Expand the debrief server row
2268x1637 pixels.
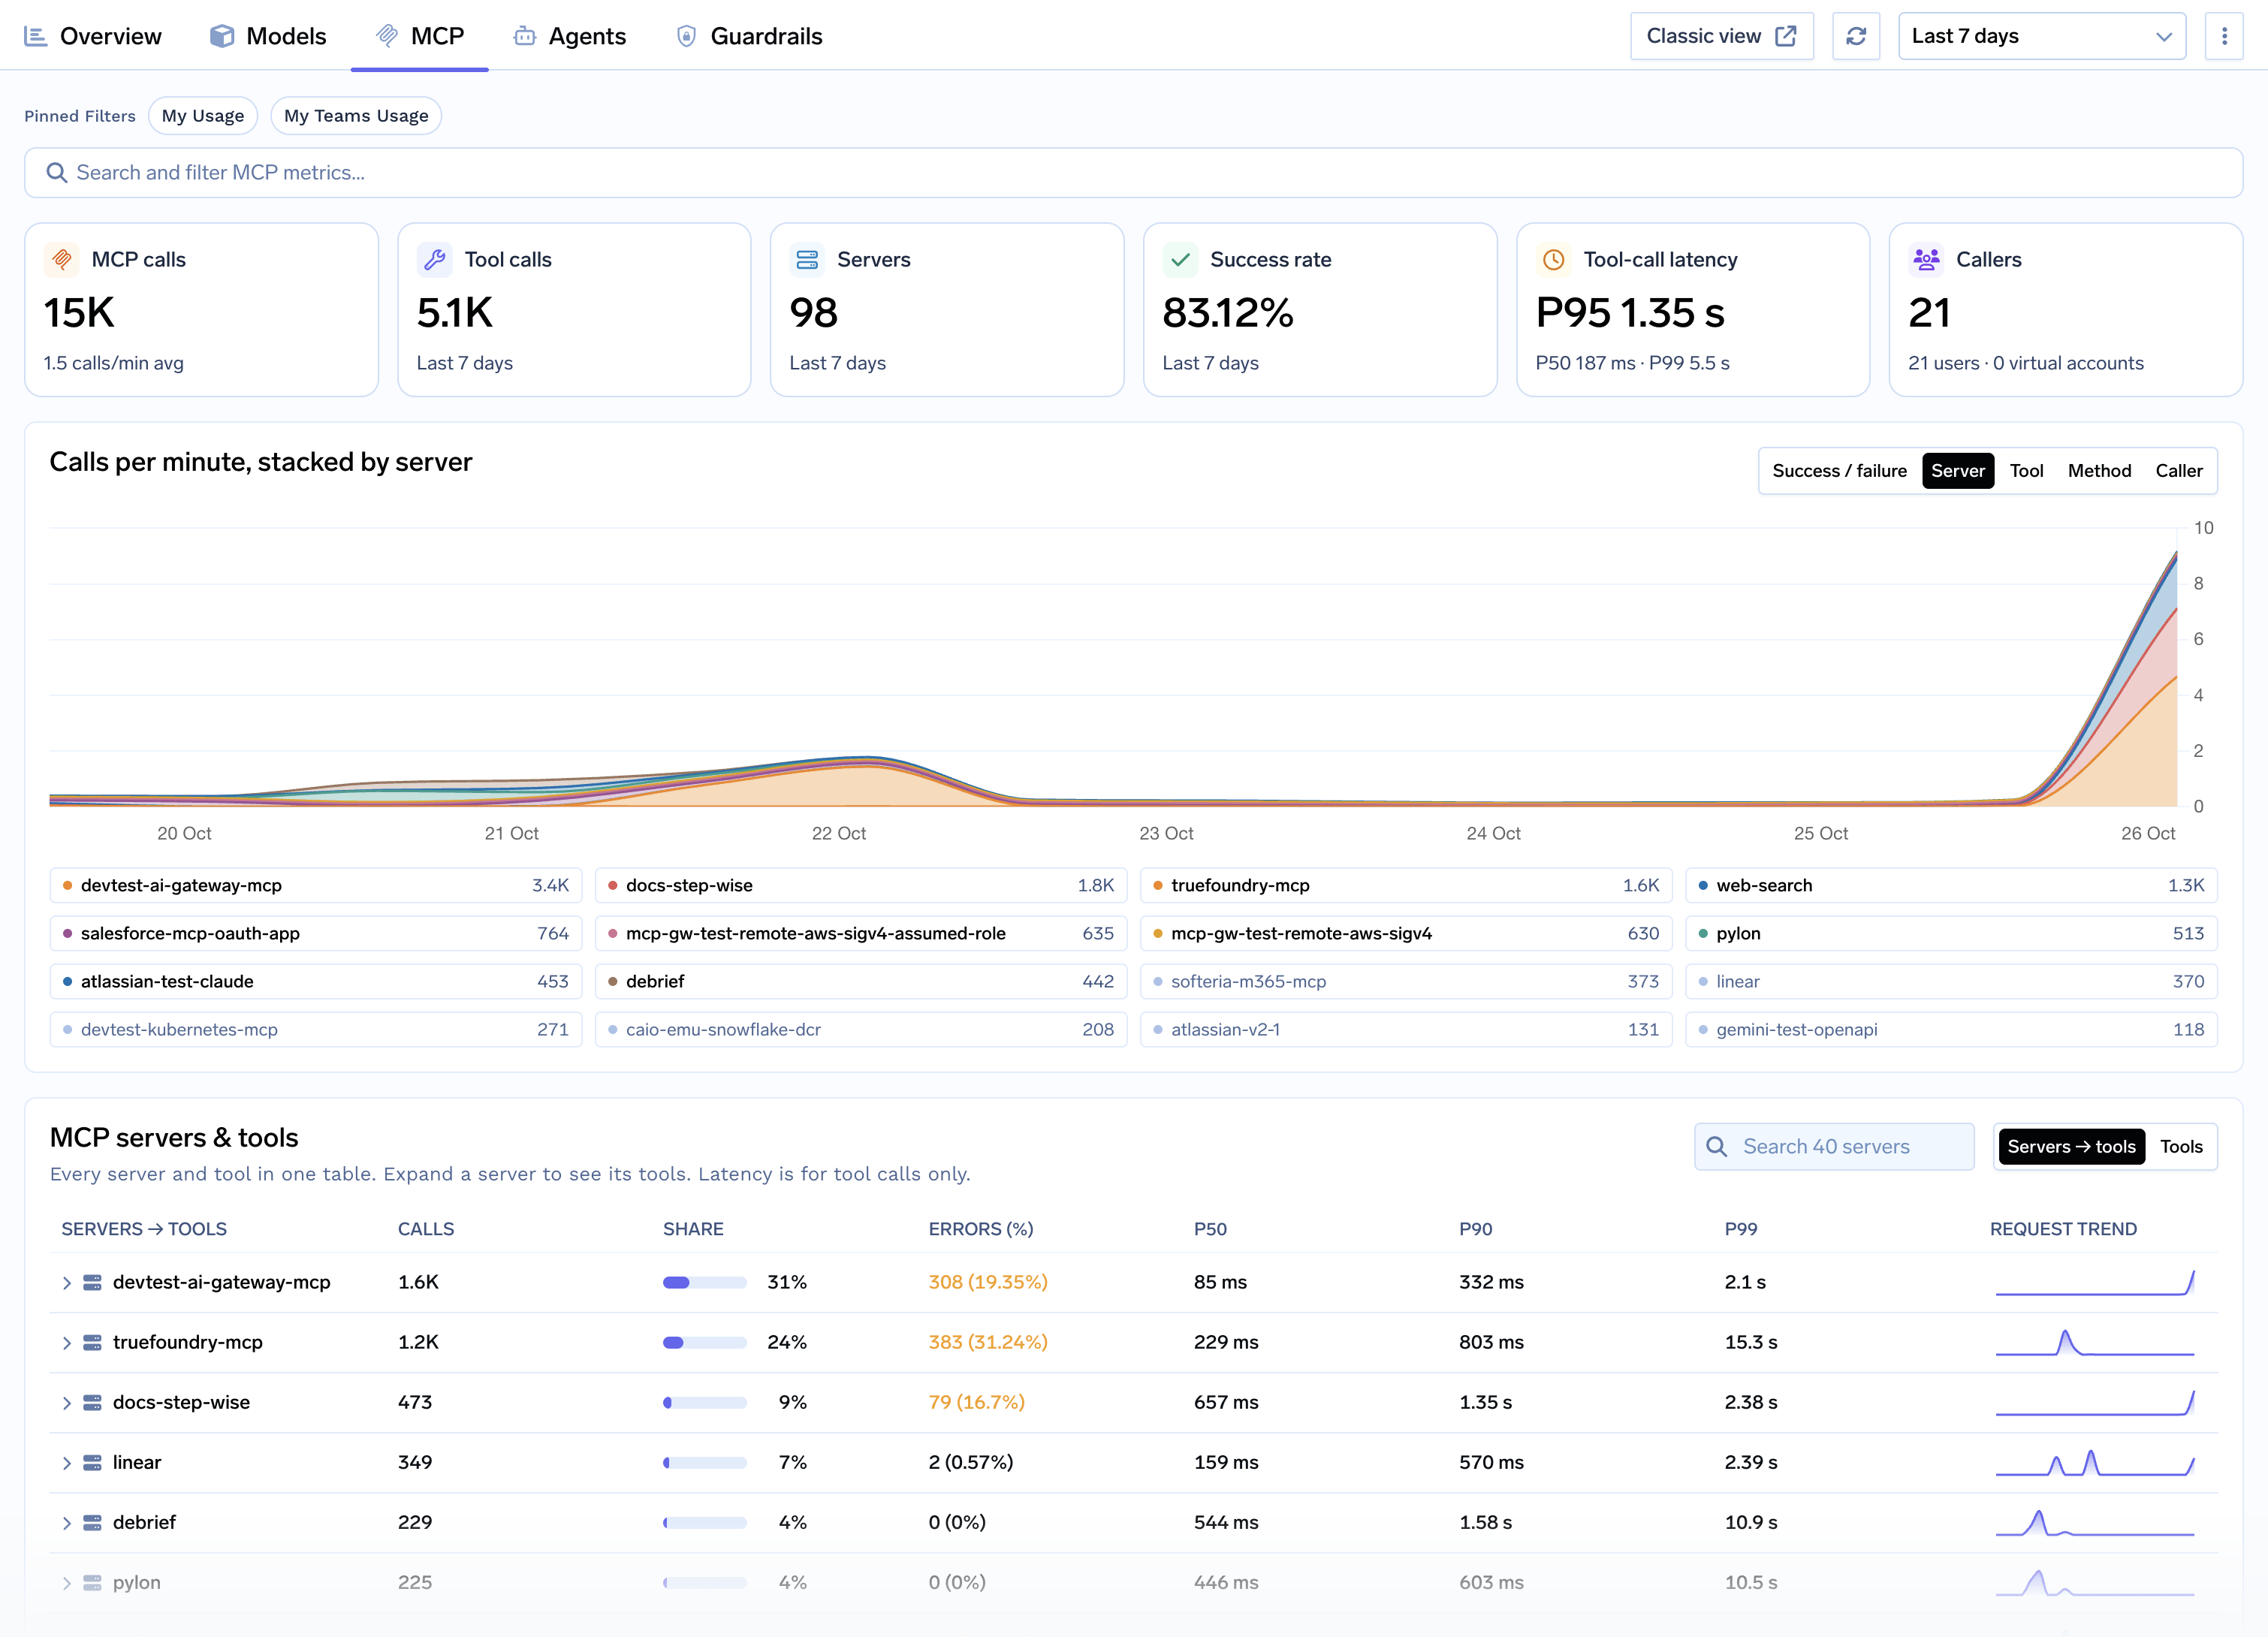point(66,1522)
